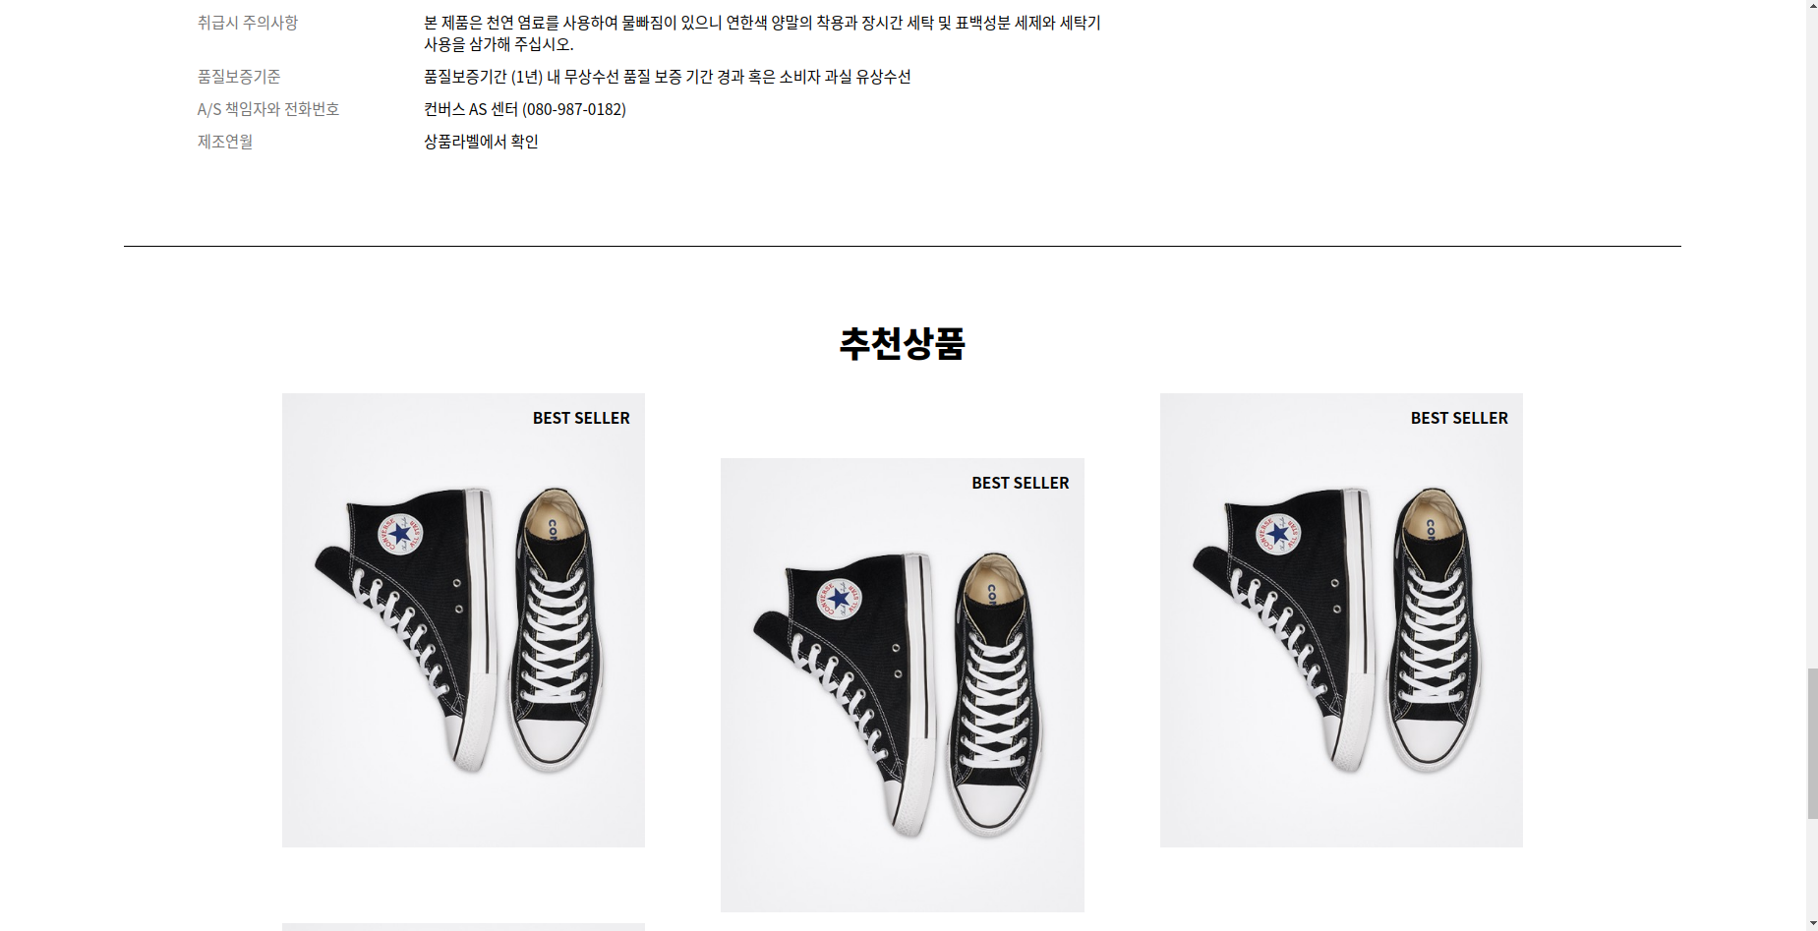Click the Converse star logo on second recommended shoe
This screenshot has width=1818, height=931.
coord(840,599)
